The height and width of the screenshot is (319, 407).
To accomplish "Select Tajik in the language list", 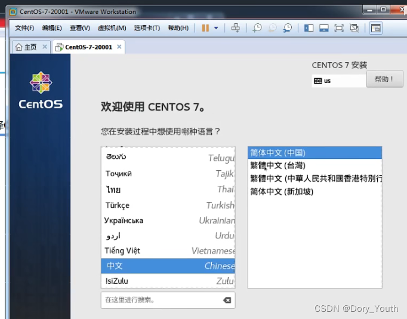I will coord(168,173).
